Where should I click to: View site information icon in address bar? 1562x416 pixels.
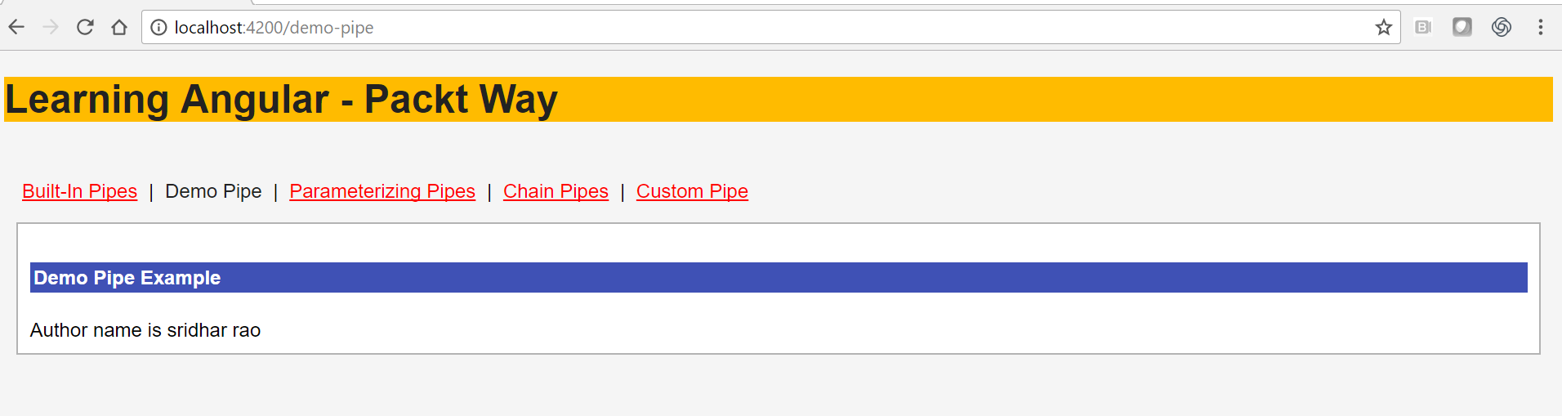(x=158, y=27)
